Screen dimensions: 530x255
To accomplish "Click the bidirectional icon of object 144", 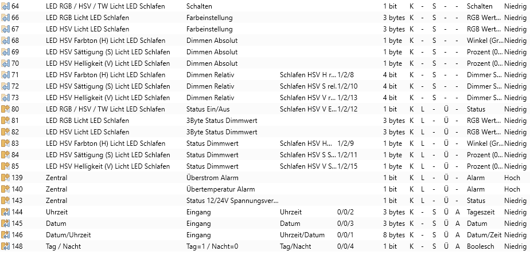I will click(5, 212).
